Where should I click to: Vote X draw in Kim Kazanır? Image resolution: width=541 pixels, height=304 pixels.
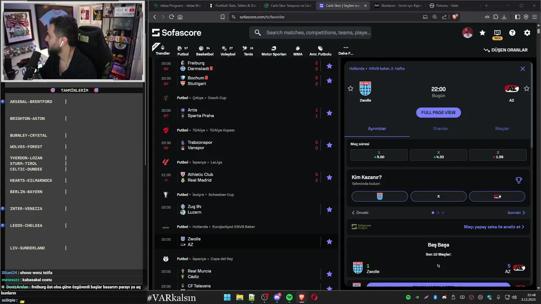coord(438,196)
